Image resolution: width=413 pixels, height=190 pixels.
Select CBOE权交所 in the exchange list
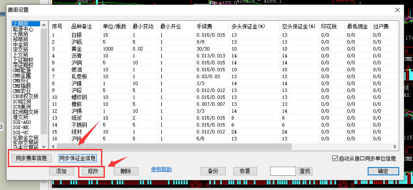pos(26,96)
